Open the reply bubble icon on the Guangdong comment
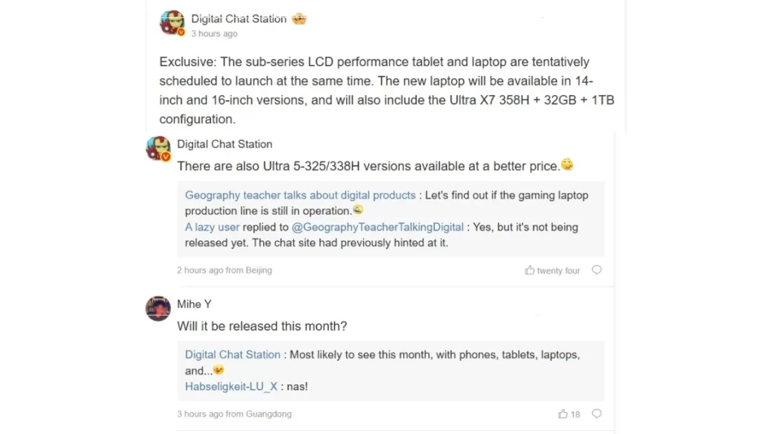 [596, 414]
